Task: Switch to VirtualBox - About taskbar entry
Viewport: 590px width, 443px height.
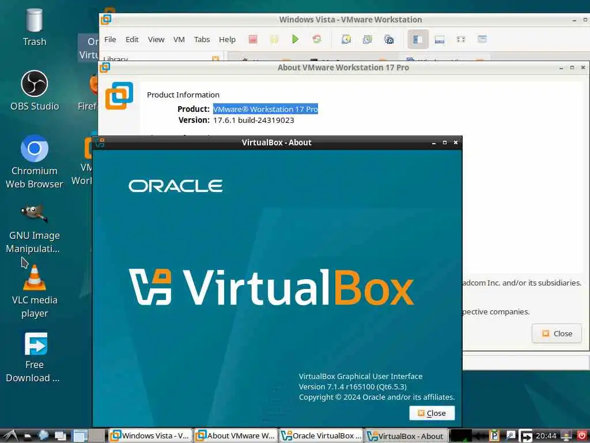Action: (x=406, y=436)
